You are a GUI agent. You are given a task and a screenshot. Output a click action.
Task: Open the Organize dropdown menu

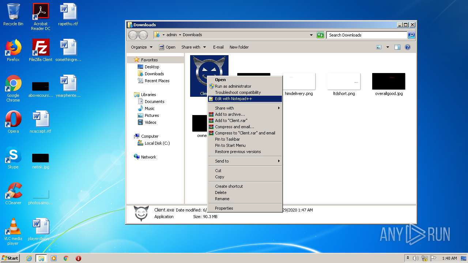coord(141,47)
